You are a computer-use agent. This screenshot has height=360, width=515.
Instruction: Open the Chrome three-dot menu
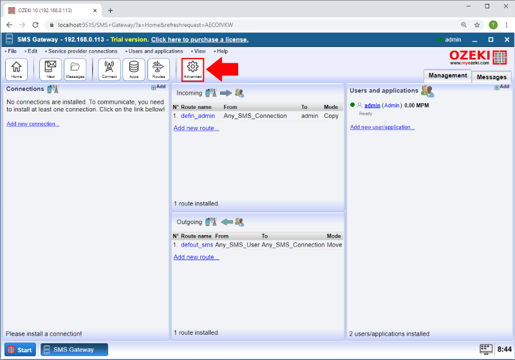pyautogui.click(x=507, y=25)
